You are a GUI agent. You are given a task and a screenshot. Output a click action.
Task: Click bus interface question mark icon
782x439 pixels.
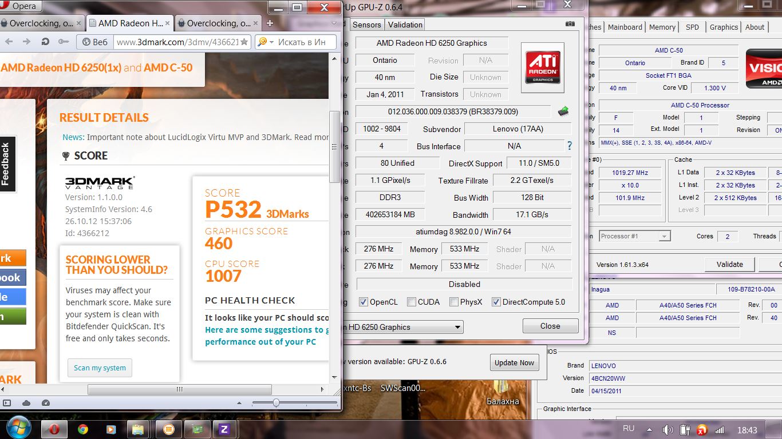click(569, 146)
